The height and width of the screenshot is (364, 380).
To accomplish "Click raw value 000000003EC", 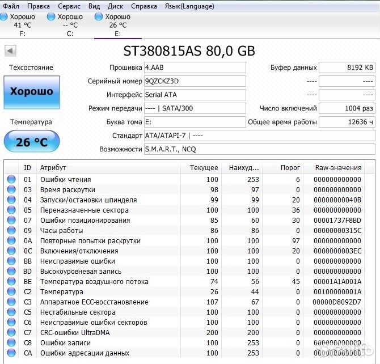I will [x=337, y=251].
